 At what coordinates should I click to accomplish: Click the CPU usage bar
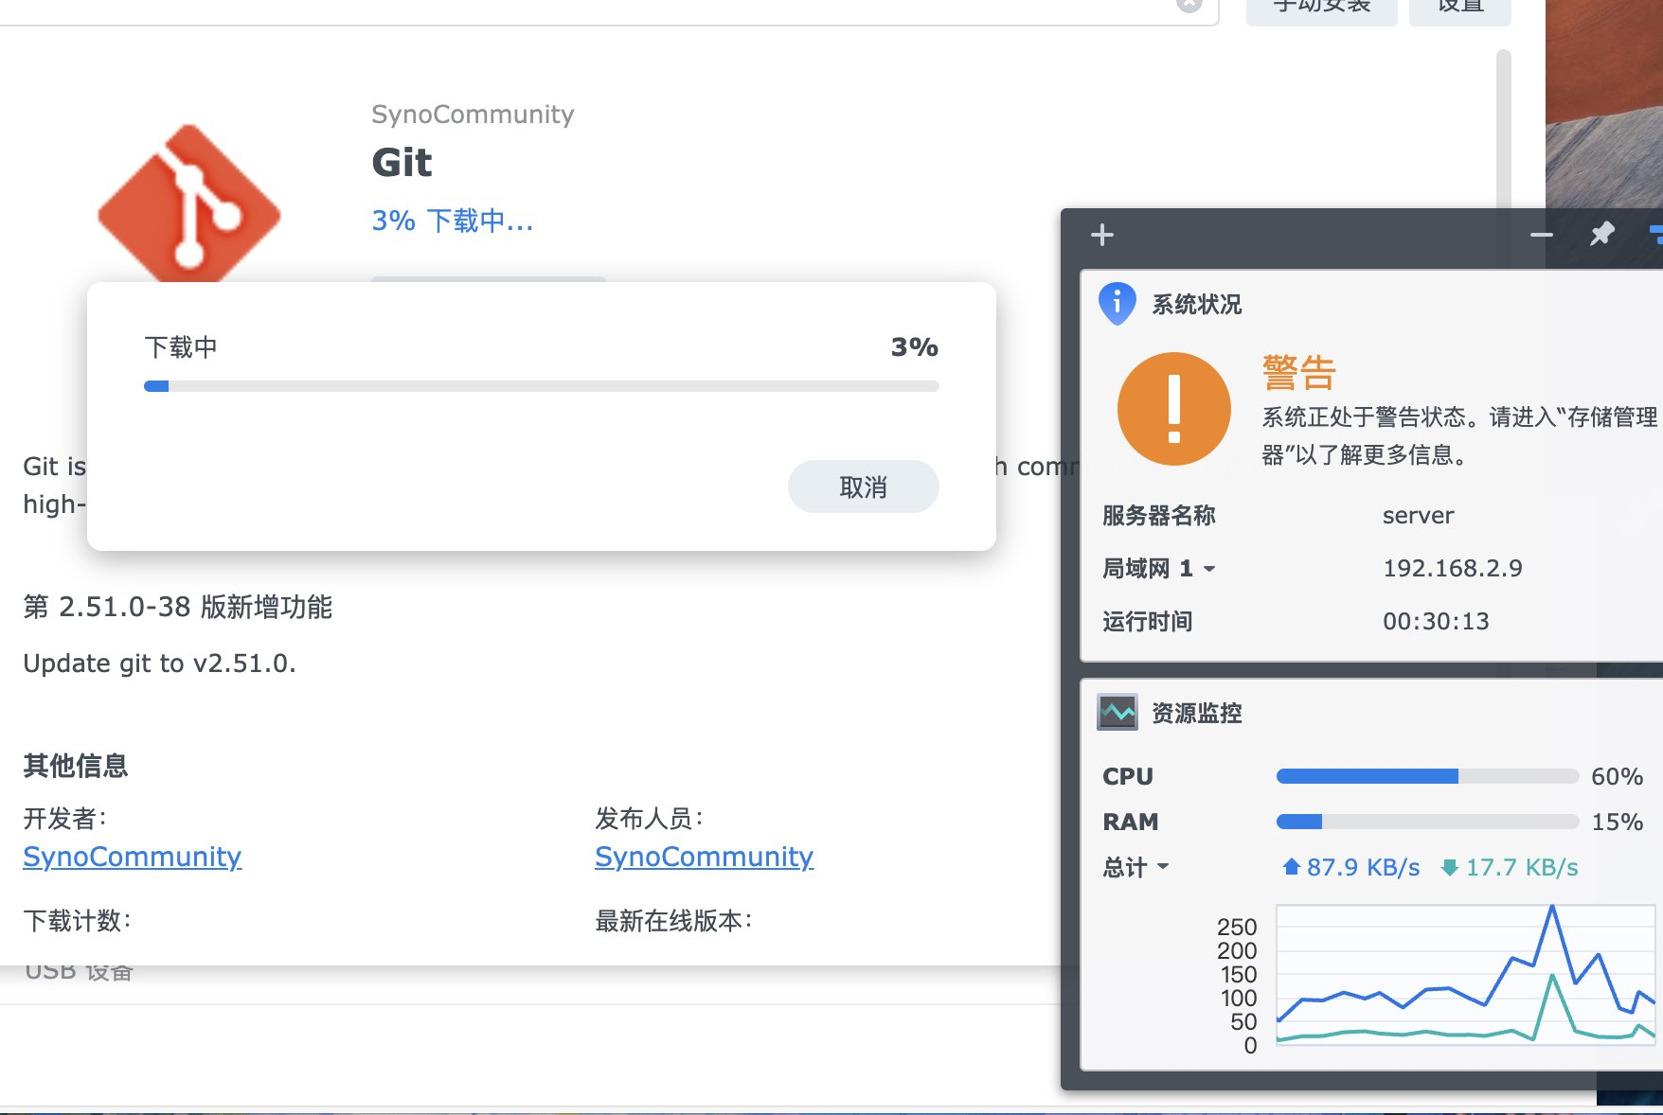click(1427, 776)
